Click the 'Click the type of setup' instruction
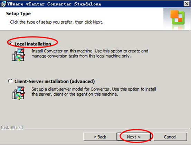191x145 pixels. tap(57, 22)
